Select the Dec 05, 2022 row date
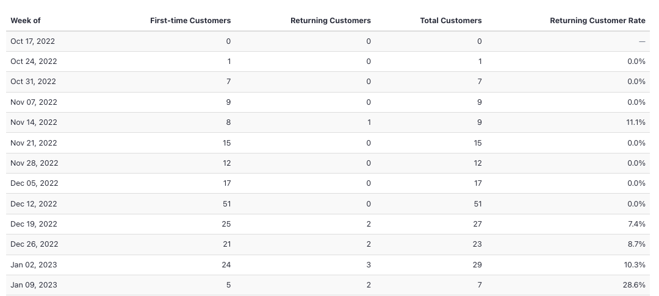 [34, 183]
